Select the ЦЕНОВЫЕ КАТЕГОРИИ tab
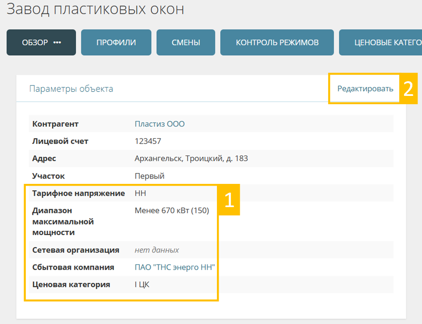This screenshot has height=324, width=422. click(380, 42)
